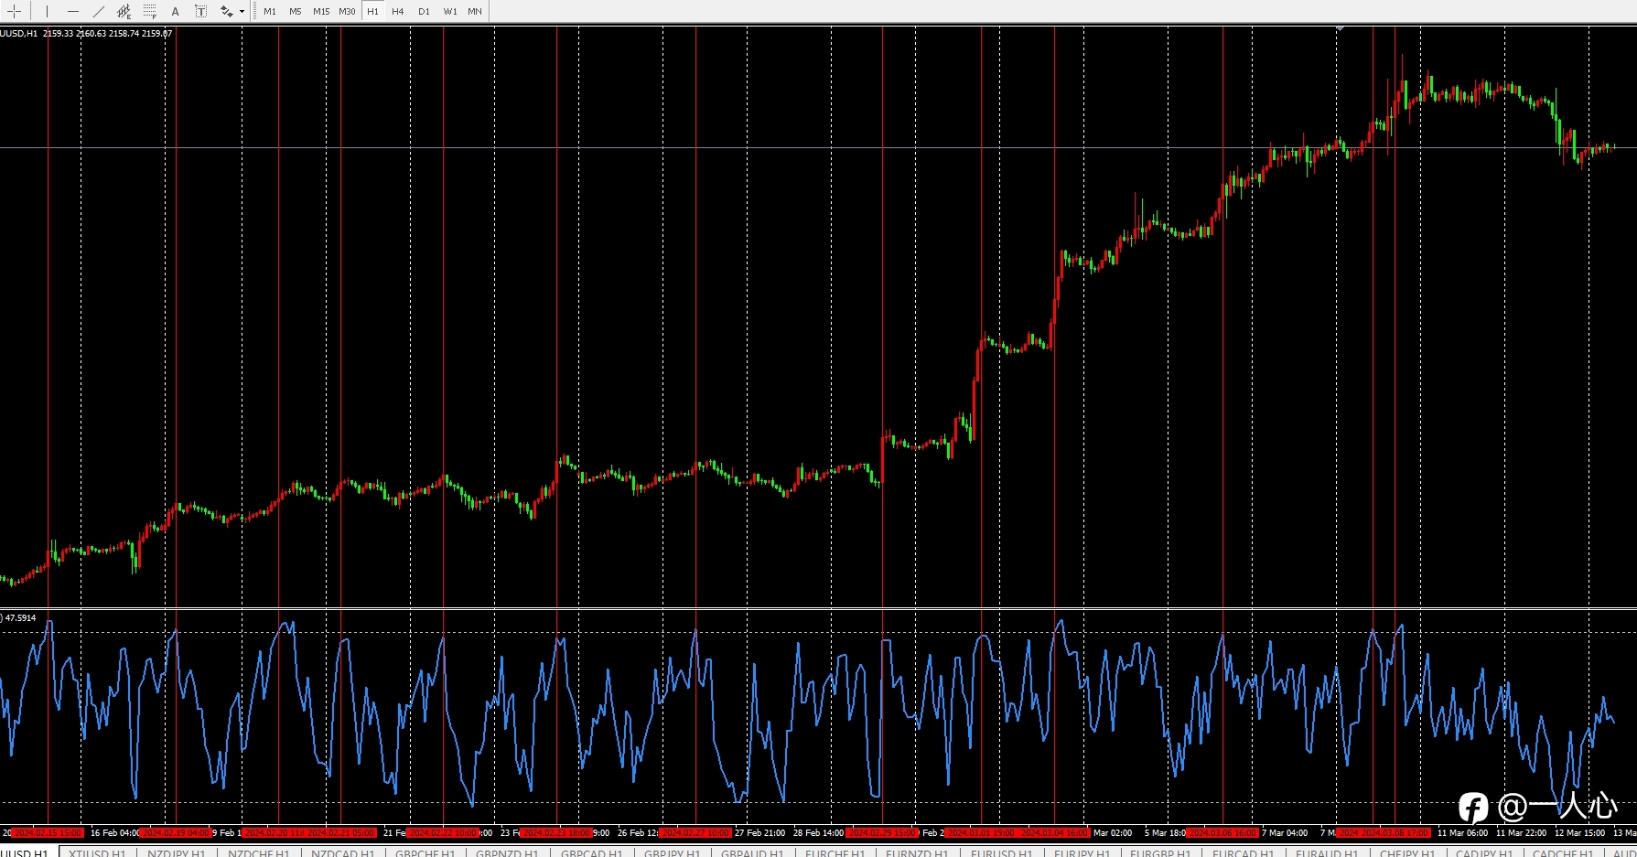Image resolution: width=1637 pixels, height=857 pixels.
Task: Switch chart to MN timeframe
Action: [x=475, y=11]
